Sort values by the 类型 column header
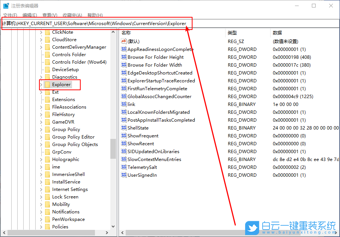The width and height of the screenshot is (340, 237). 233,33
